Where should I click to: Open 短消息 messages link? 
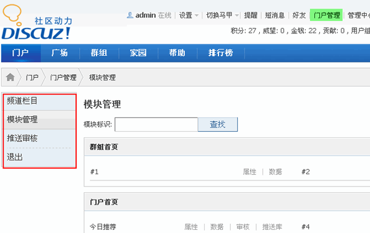tap(275, 15)
